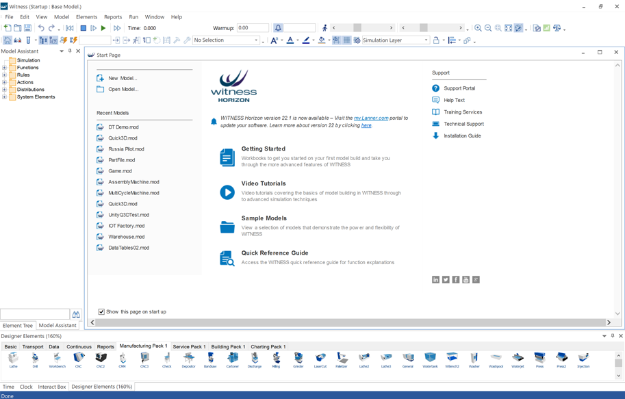Viewport: 625px width, 399px height.
Task: Run the simulation with green play button
Action: (103, 28)
